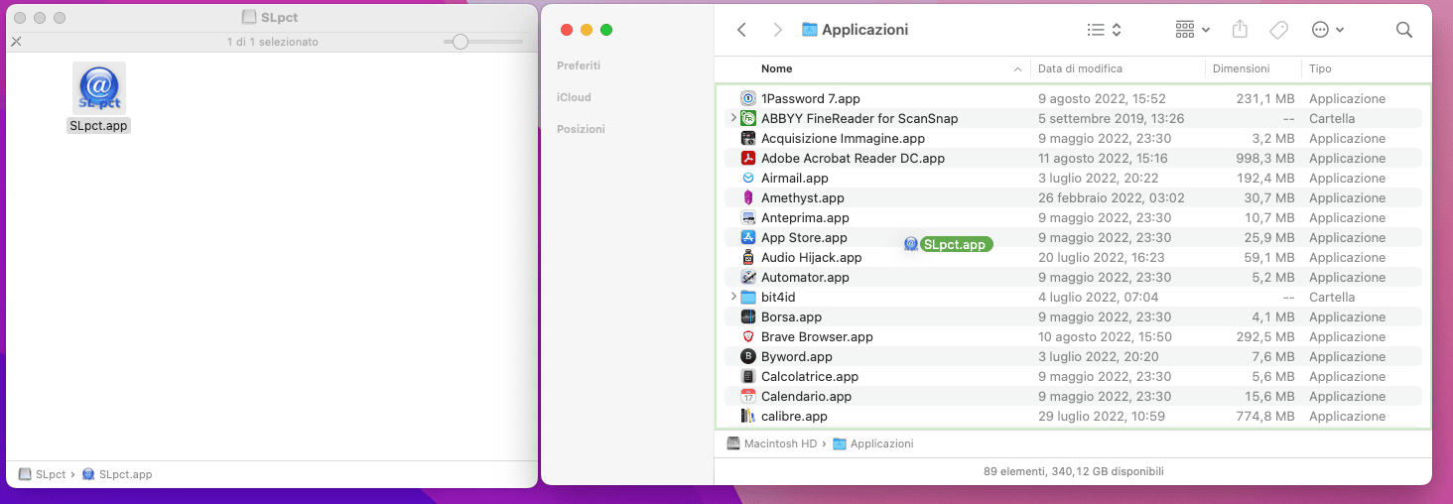Select the SLpct.app icon in SLpct window
Viewport: 1453px width, 504px height.
(99, 88)
